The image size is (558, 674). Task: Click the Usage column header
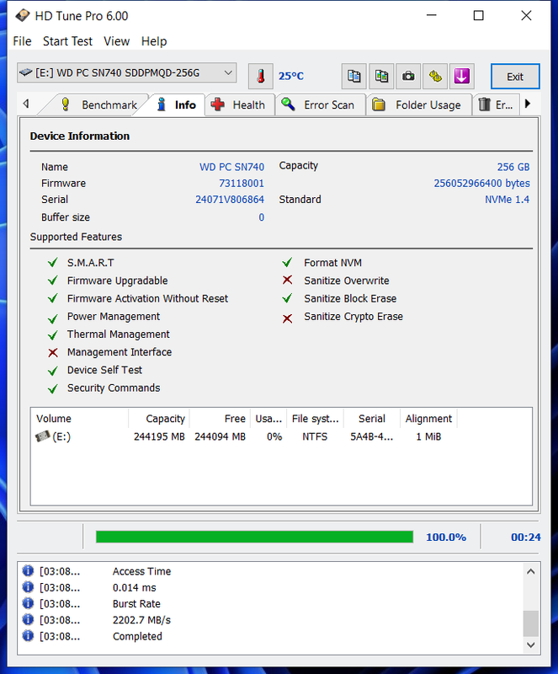tap(268, 418)
